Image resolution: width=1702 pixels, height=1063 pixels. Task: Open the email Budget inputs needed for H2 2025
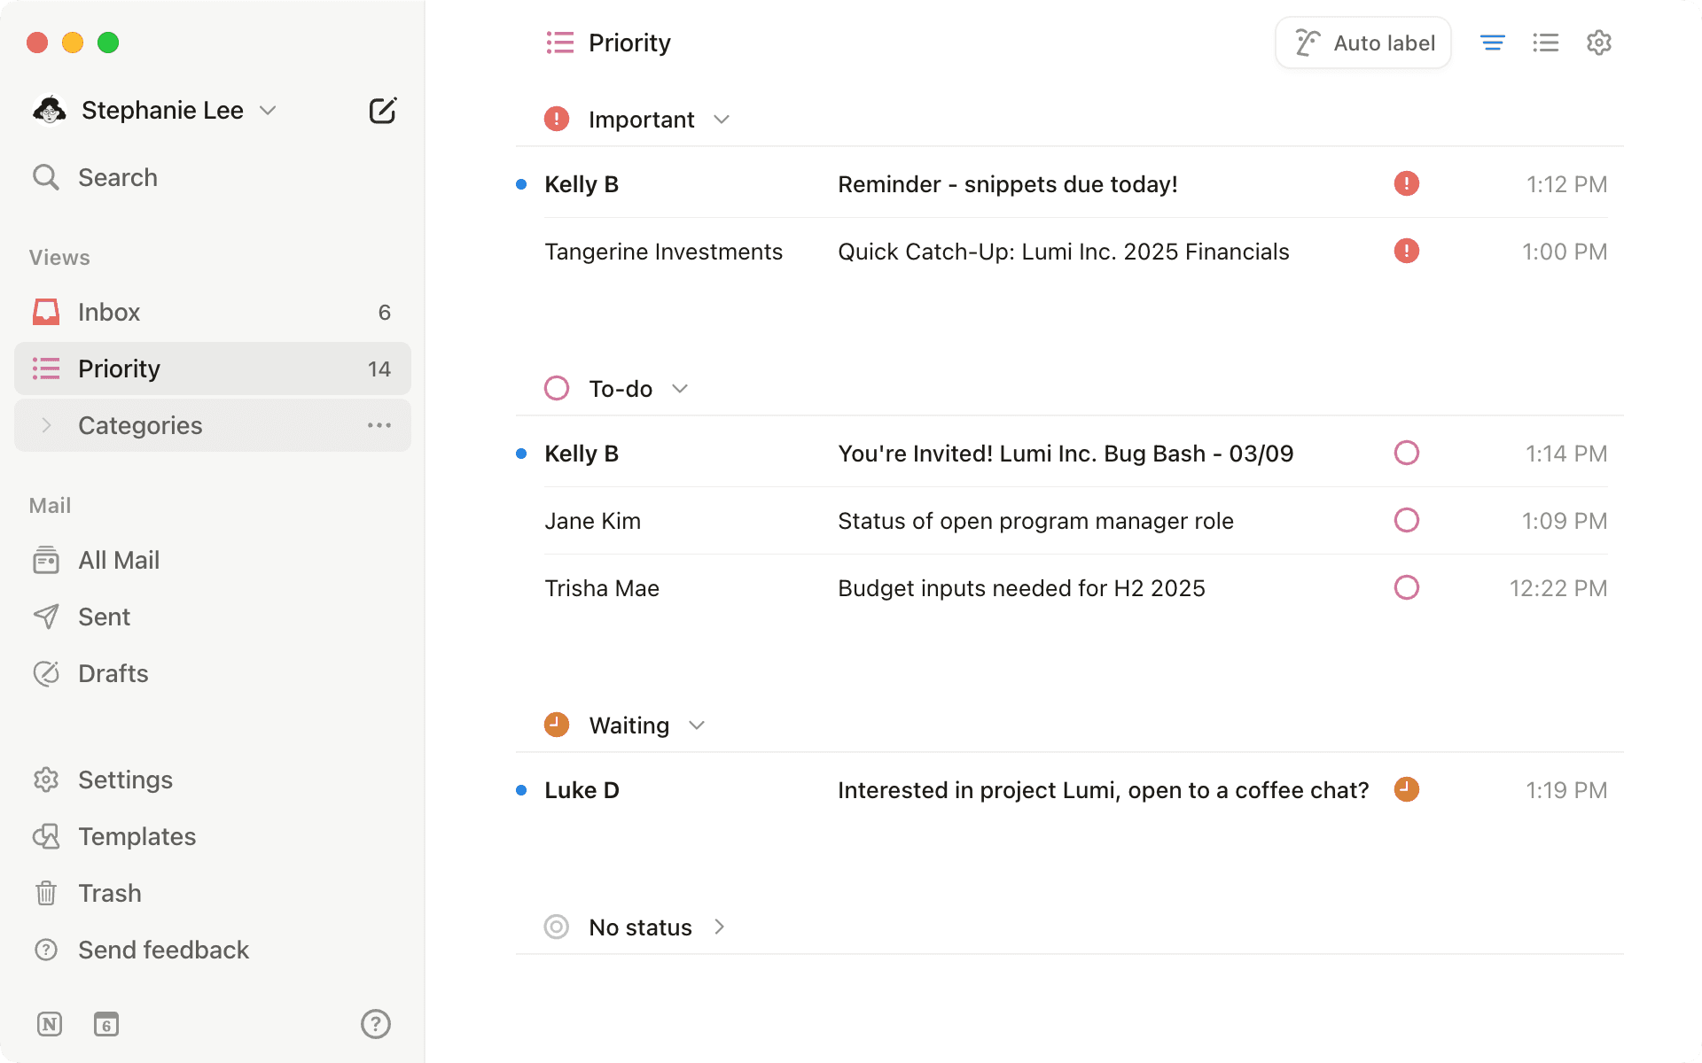coord(1021,587)
